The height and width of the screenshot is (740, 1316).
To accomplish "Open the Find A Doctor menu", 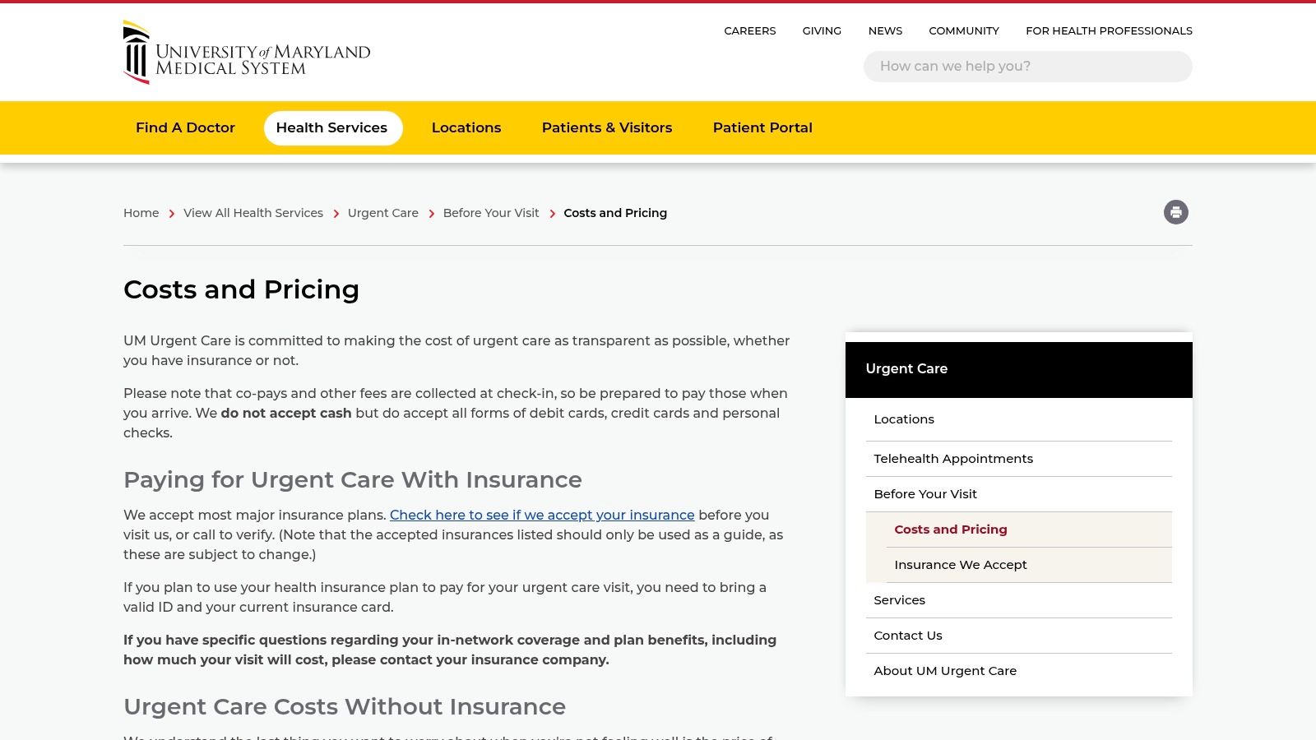I will [x=185, y=127].
